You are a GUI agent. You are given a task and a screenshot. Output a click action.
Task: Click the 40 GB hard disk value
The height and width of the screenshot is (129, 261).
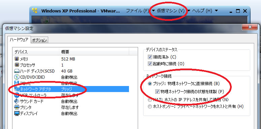[67, 71]
